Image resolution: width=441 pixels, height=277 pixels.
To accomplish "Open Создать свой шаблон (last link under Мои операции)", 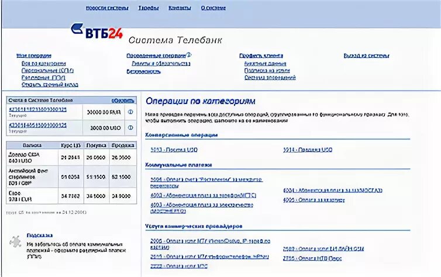I will click(x=50, y=85).
